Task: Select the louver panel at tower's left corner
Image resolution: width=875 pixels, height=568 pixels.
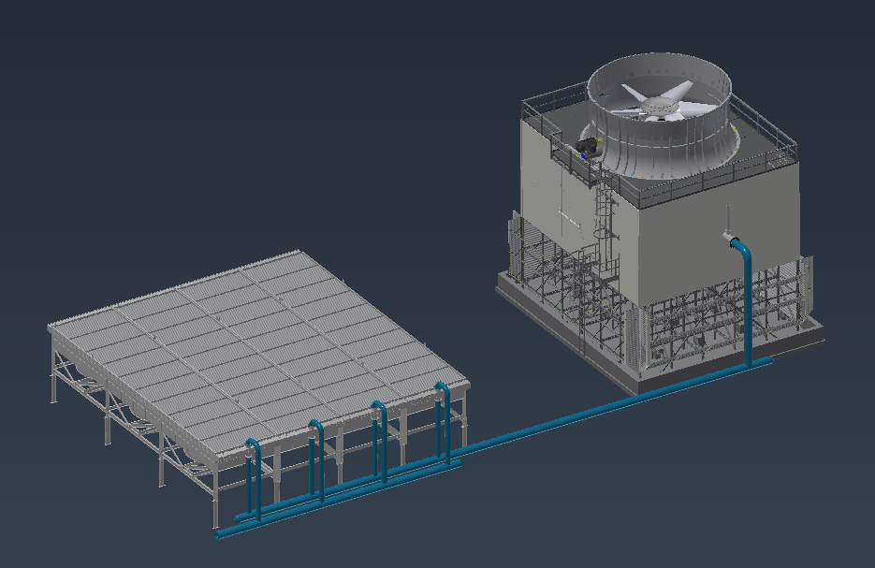Action: coord(514,245)
